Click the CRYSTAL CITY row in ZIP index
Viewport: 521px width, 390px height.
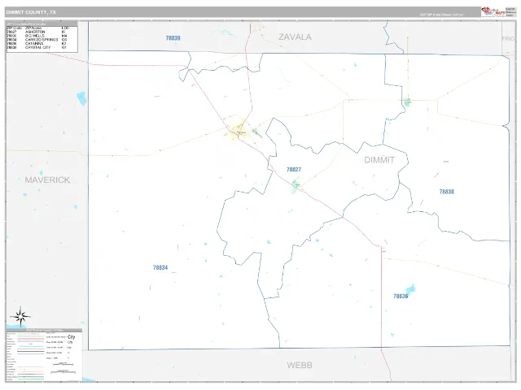[x=37, y=47]
